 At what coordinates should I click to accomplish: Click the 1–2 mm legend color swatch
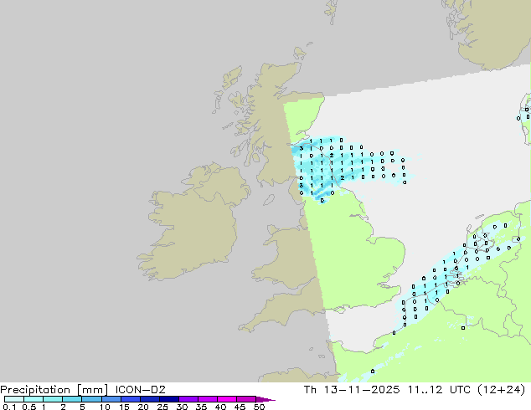pos(53,399)
